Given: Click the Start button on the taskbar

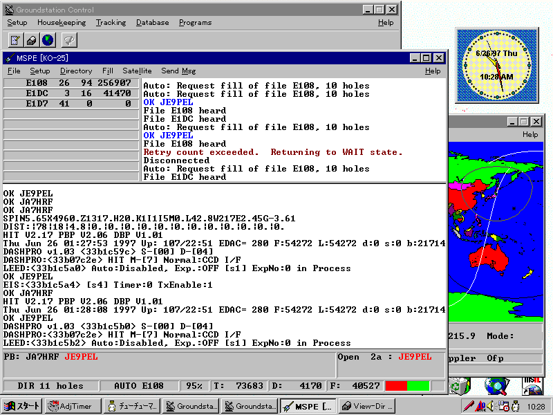Looking at the screenshot, I should tap(22, 407).
